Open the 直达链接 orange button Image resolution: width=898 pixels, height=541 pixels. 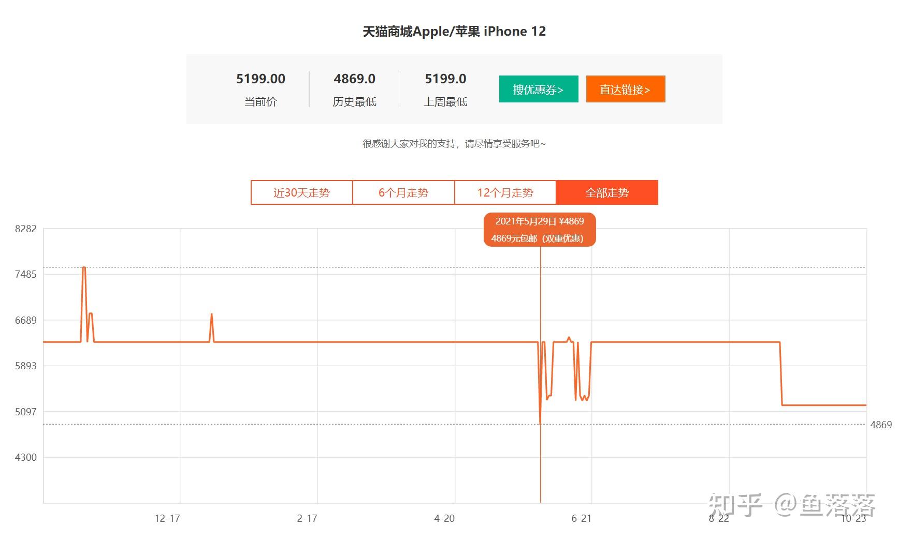pos(626,89)
